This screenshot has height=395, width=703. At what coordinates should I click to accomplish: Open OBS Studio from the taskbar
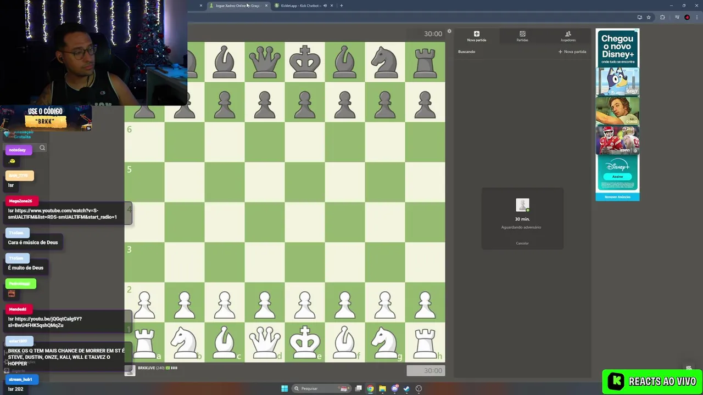(x=419, y=388)
